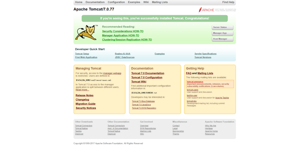Click the Tomcat cat mascot logo
This screenshot has height=154, width=289.
pos(86,33)
